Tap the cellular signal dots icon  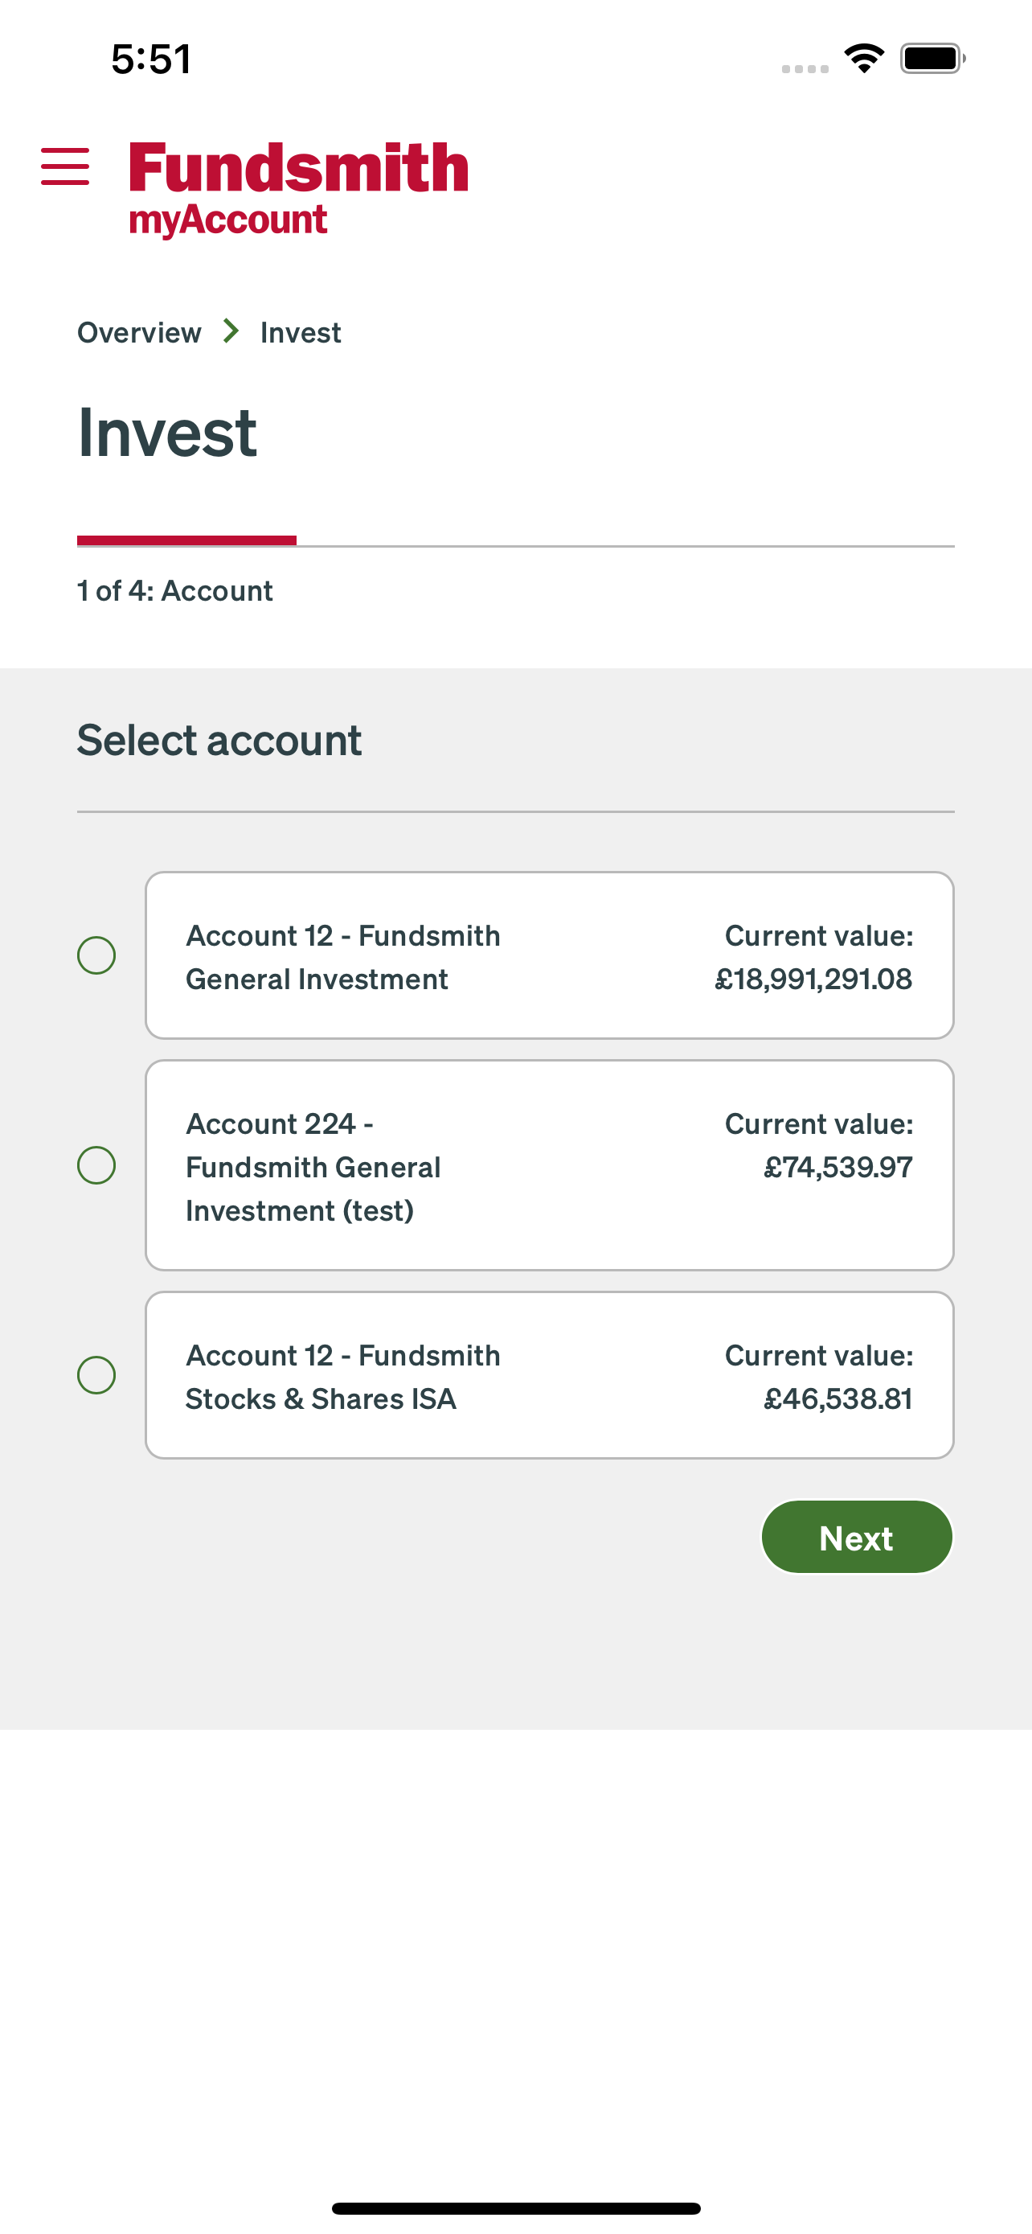click(805, 68)
